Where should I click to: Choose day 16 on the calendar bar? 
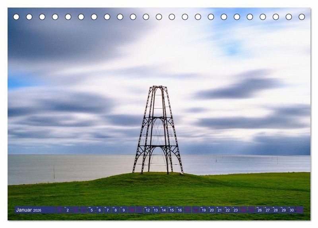point(179,210)
